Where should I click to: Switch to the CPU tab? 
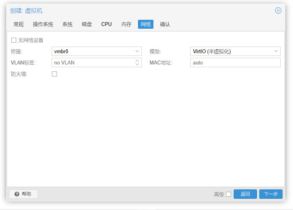click(x=107, y=24)
